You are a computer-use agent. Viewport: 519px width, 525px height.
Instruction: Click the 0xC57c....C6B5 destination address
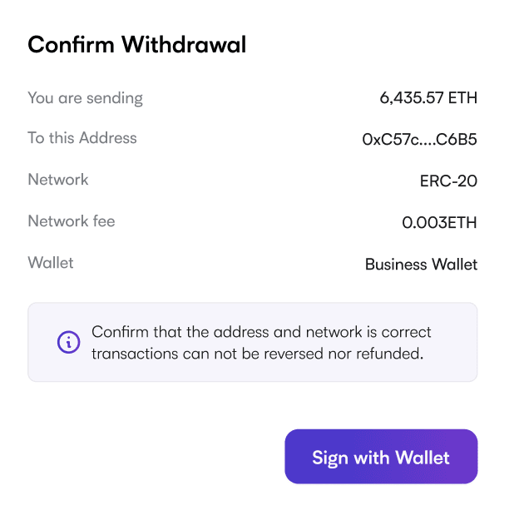[419, 140]
